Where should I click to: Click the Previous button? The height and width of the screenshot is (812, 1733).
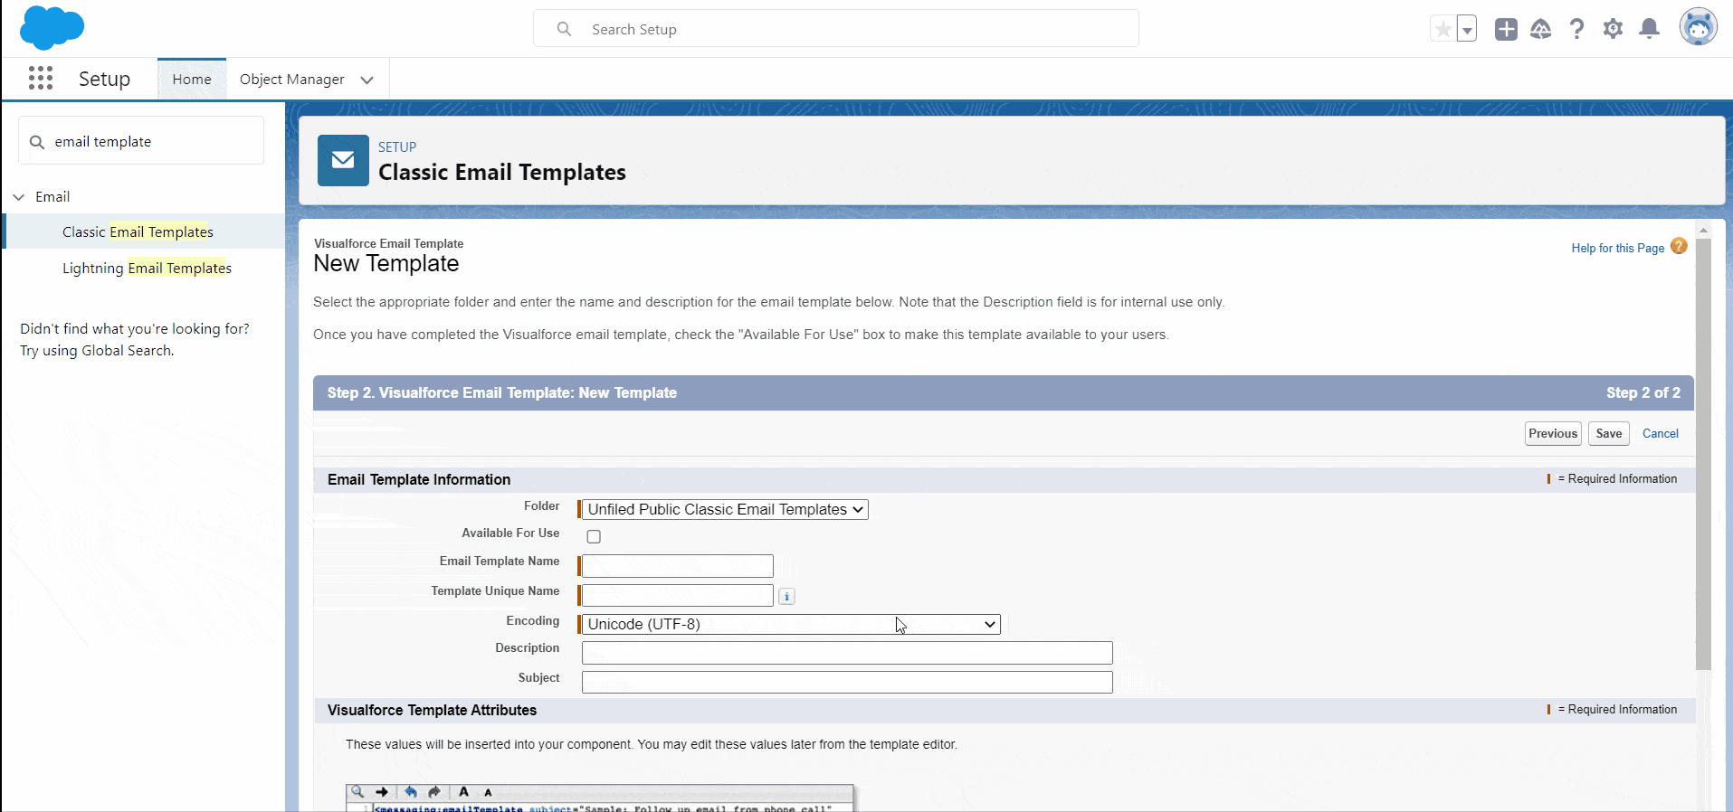coord(1553,433)
